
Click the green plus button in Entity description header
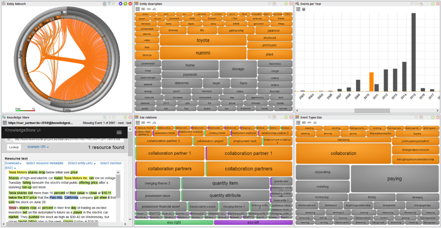[286, 4]
